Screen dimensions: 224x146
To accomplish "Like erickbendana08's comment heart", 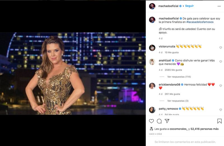I will pos(221,86).
